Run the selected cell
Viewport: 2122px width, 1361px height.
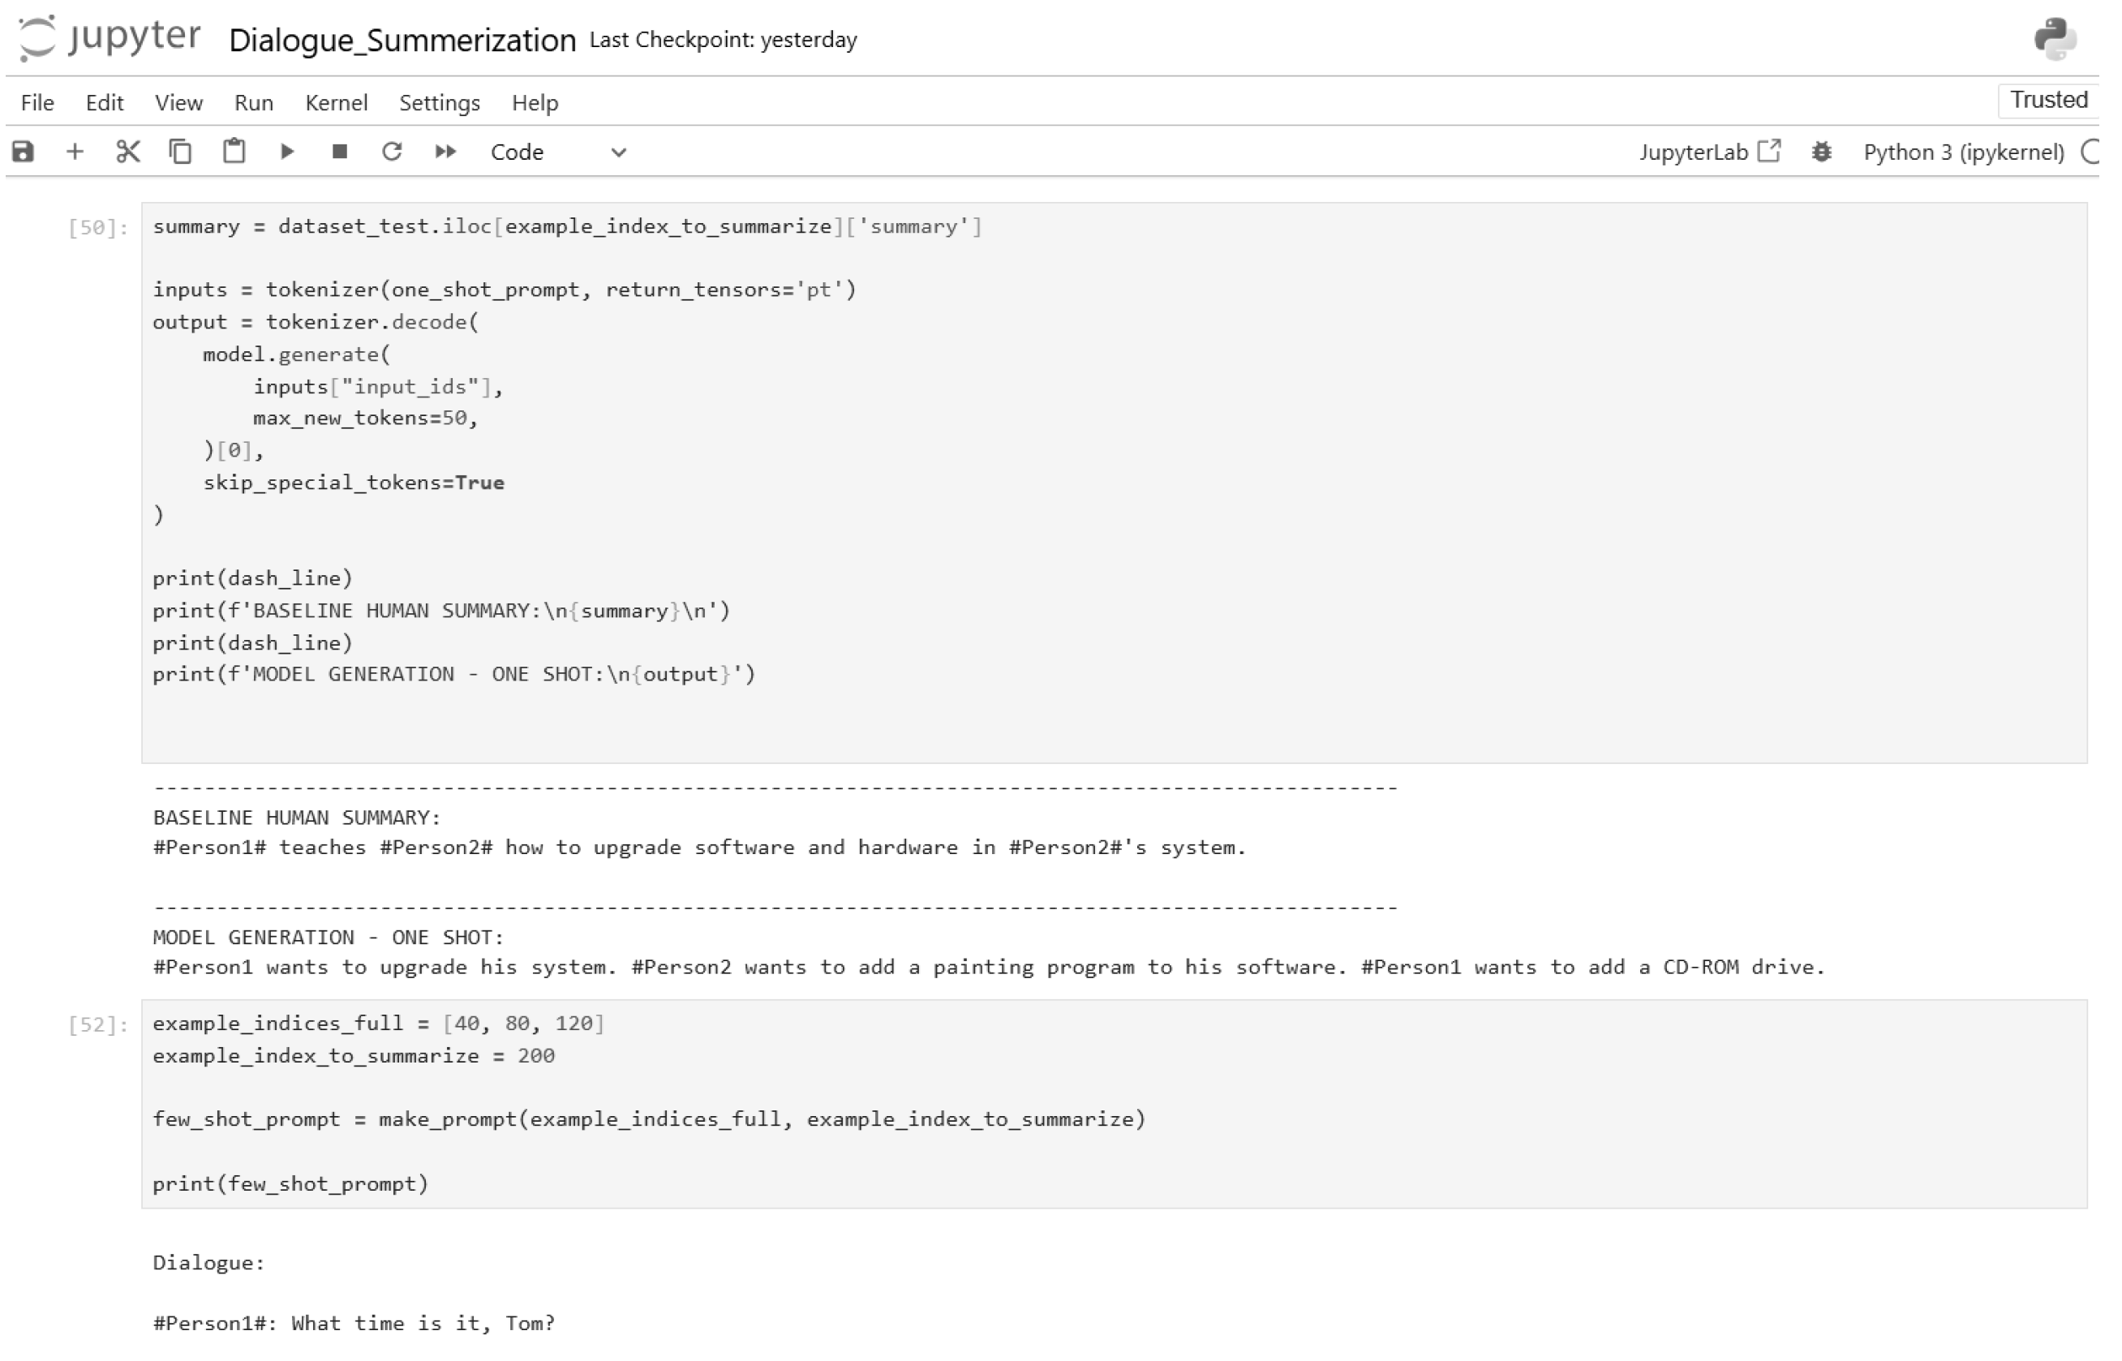click(287, 151)
